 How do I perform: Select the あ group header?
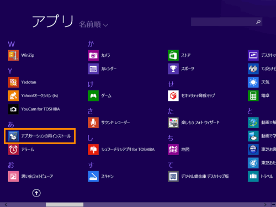(x=11, y=125)
